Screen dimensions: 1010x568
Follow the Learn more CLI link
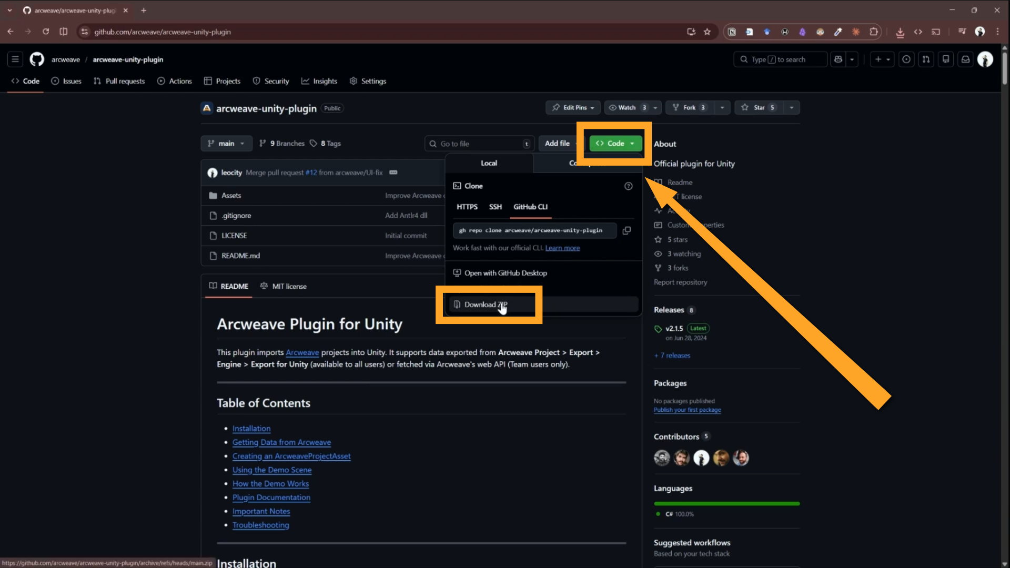click(x=562, y=248)
